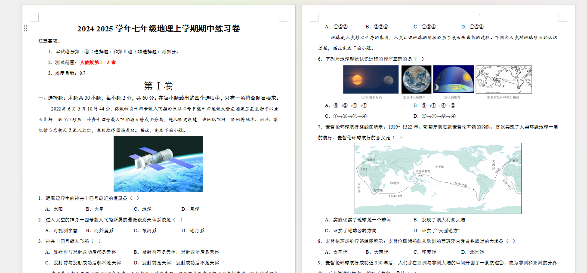
Task: Click the paragraph drag handle beside the title
Action: point(25,28)
